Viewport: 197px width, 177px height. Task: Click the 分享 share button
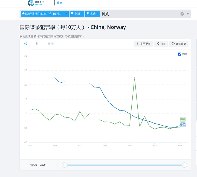pyautogui.click(x=161, y=44)
